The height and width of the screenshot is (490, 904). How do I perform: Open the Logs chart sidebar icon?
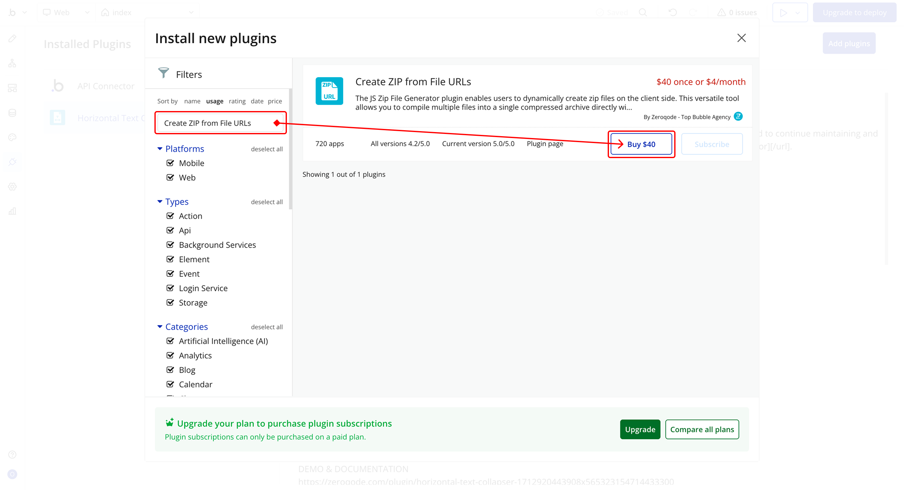pyautogui.click(x=12, y=211)
